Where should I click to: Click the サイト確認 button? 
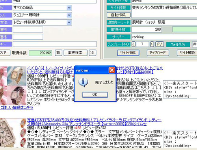click(x=187, y=53)
